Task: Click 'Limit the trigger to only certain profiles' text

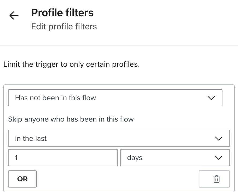Action: coord(72,65)
